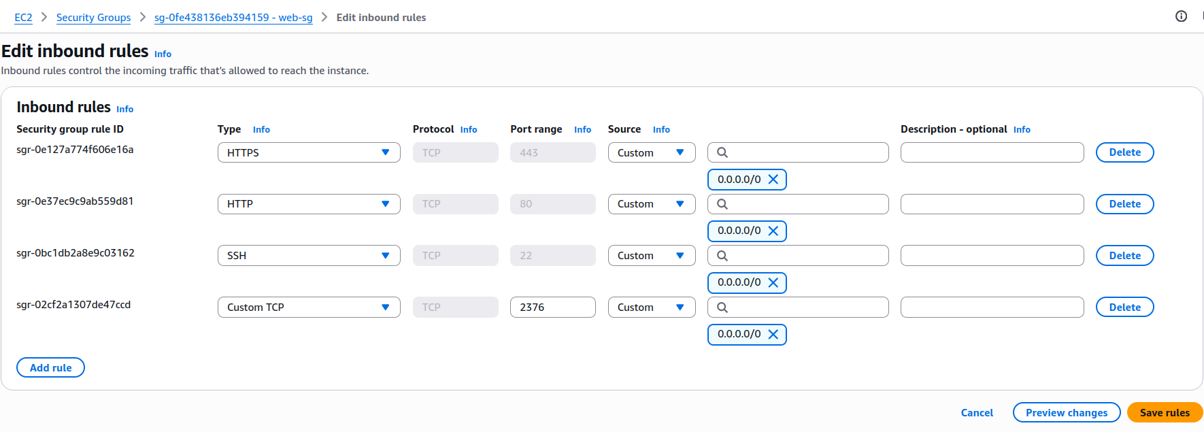Expand the Custom TCP type dropdown
Image resolution: width=1204 pixels, height=432 pixels.
309,308
